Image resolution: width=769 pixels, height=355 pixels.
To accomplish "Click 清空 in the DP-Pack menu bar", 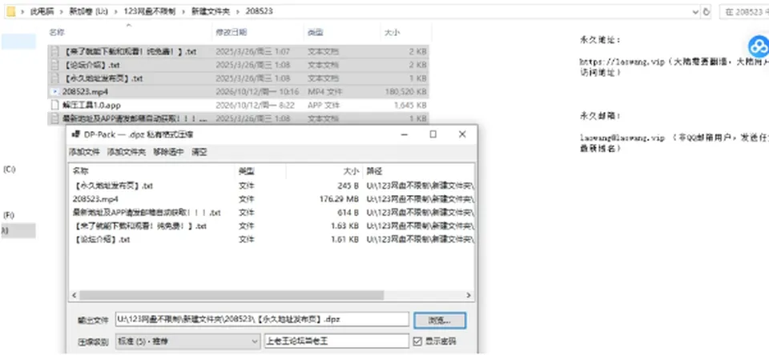I will pos(199,152).
